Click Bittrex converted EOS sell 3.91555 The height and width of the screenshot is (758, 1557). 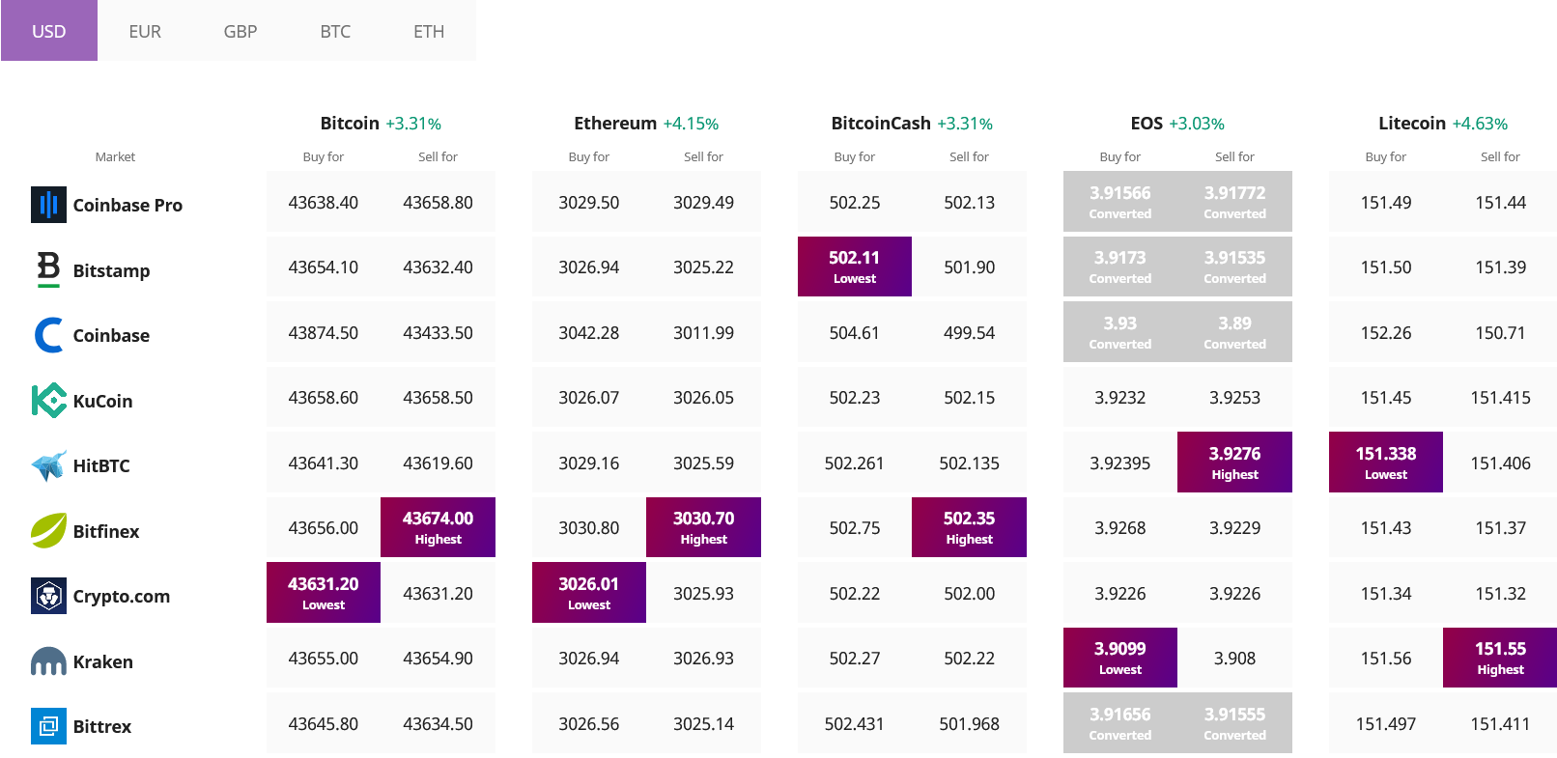[x=1234, y=723]
